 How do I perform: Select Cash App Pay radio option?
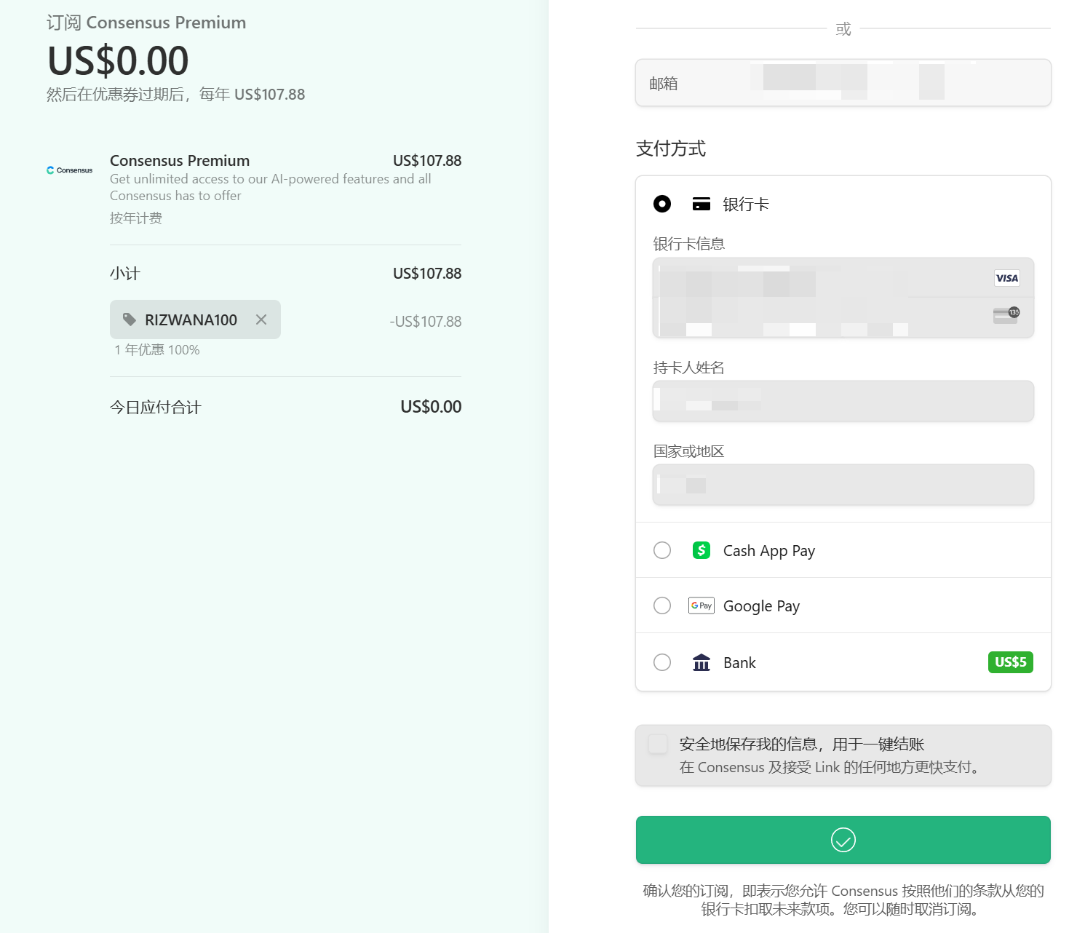click(x=662, y=550)
